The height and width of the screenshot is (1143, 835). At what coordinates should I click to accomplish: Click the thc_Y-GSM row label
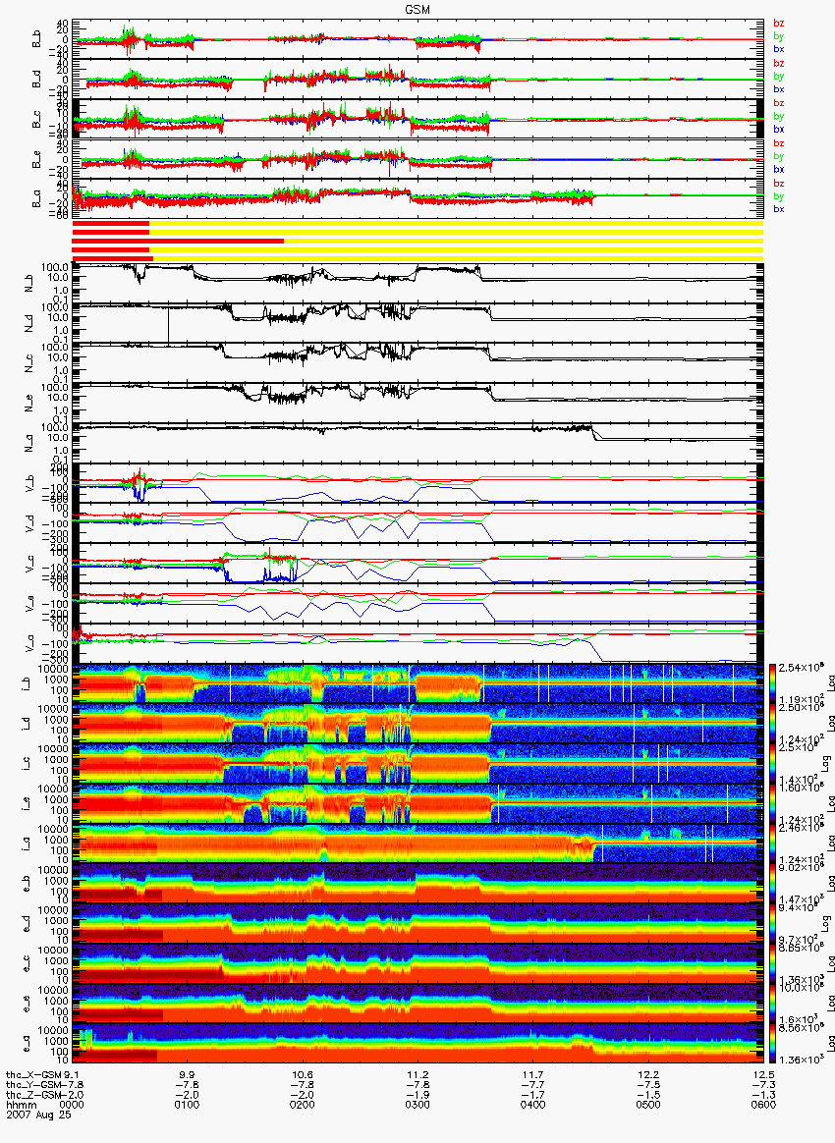[x=31, y=1084]
